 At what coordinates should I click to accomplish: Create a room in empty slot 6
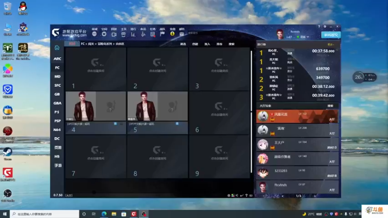(x=220, y=113)
